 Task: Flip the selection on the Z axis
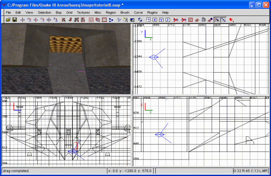coord(49,20)
